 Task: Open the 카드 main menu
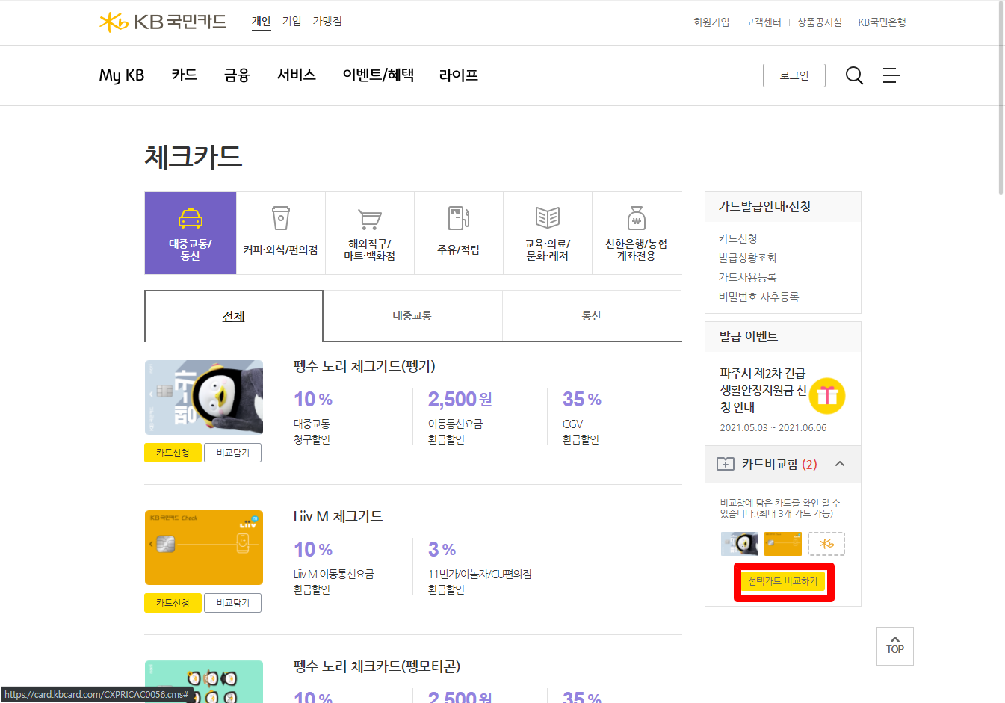click(185, 75)
